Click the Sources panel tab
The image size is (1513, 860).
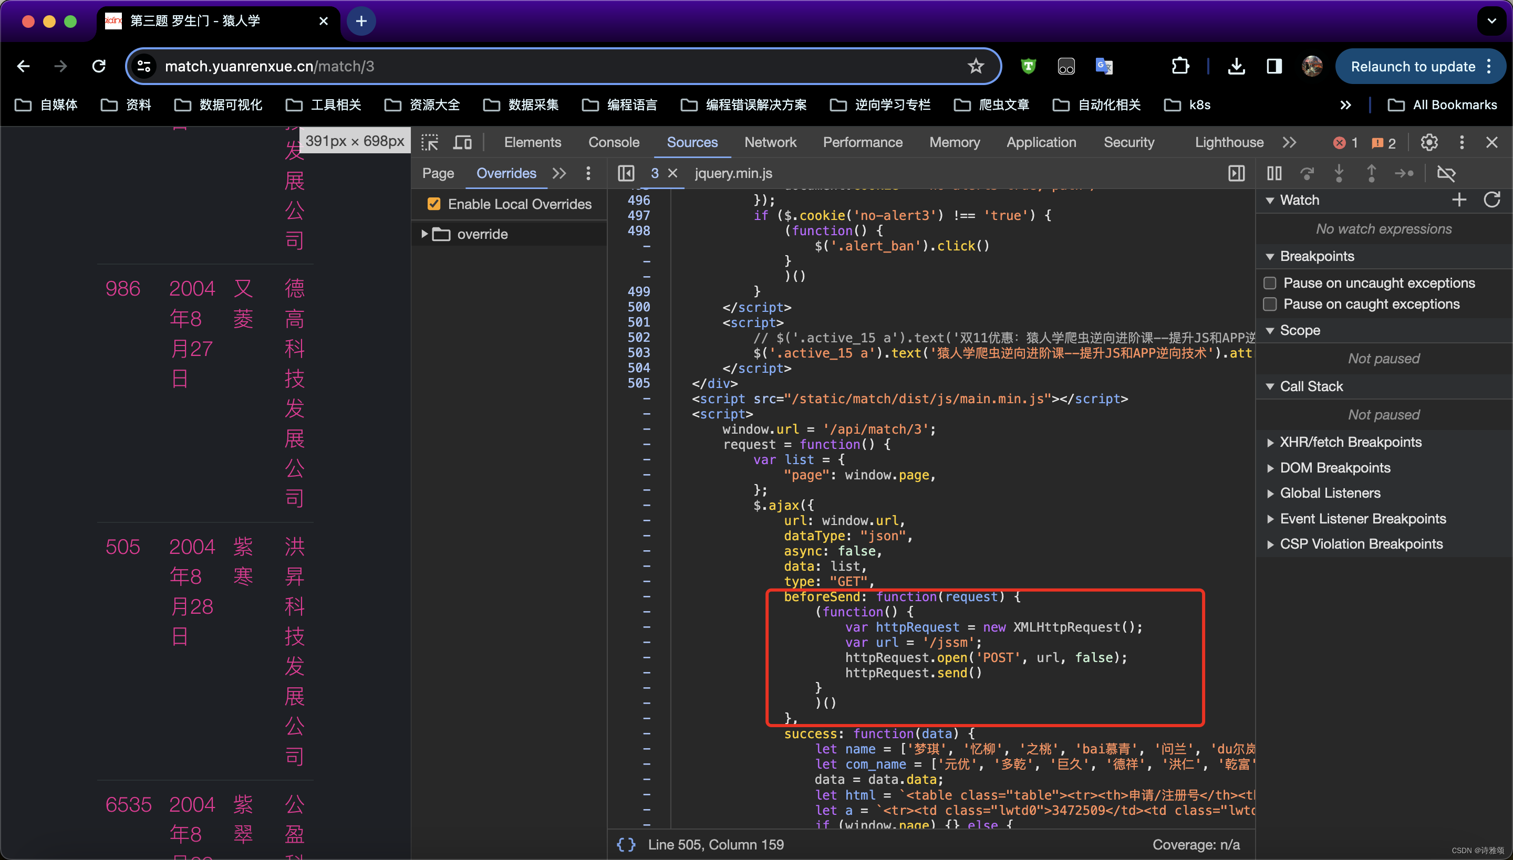point(691,142)
